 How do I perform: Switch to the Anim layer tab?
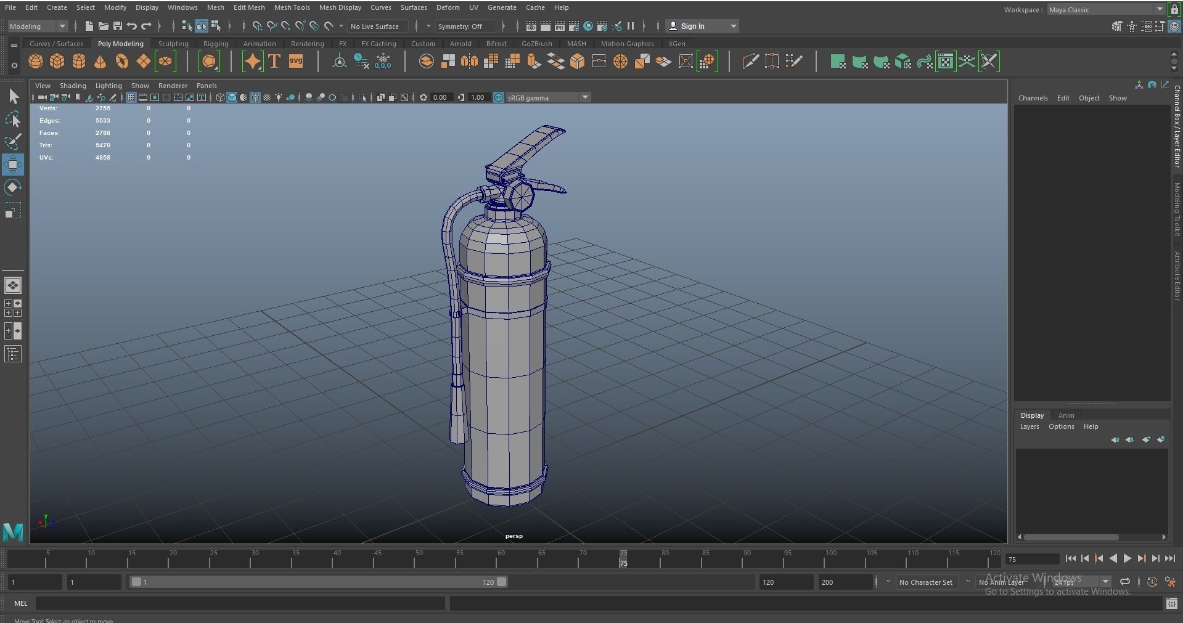point(1066,415)
